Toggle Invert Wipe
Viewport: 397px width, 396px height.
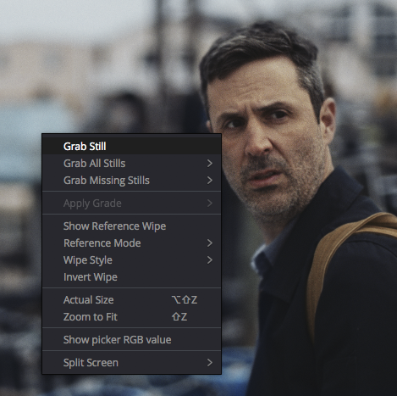coord(131,277)
